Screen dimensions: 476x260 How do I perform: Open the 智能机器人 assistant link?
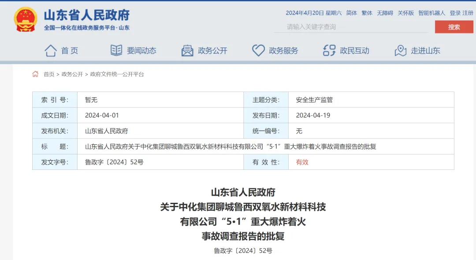click(431, 13)
